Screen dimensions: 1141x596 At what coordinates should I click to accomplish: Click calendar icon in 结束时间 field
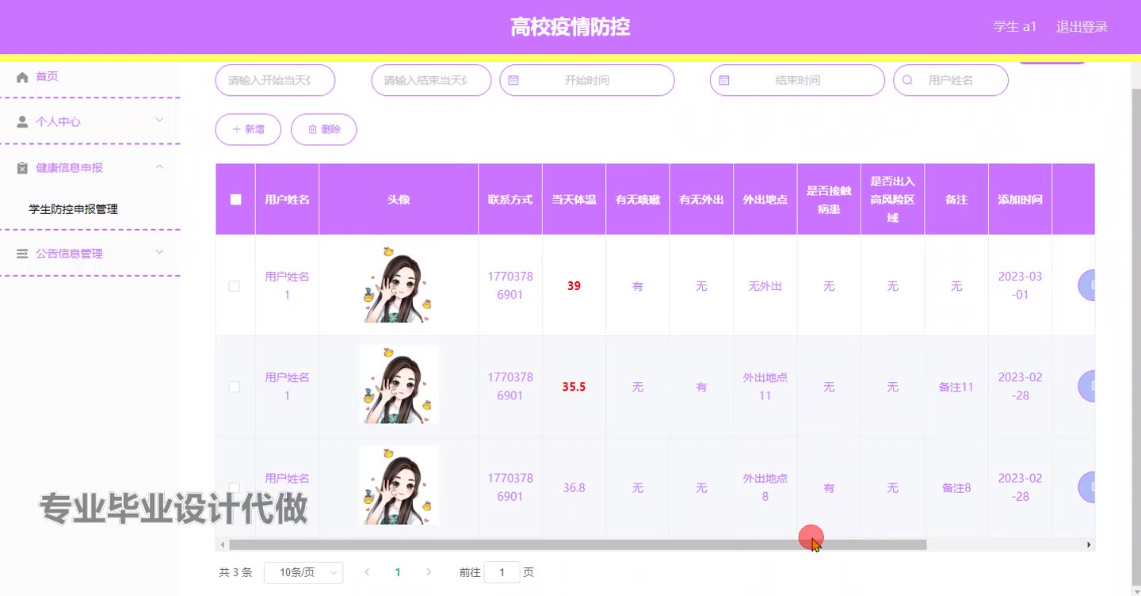(723, 80)
